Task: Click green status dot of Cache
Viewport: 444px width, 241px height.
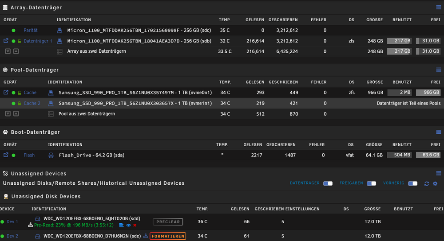Action: [13, 93]
